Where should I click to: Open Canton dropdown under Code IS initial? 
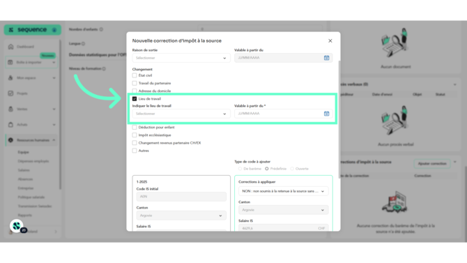(181, 216)
